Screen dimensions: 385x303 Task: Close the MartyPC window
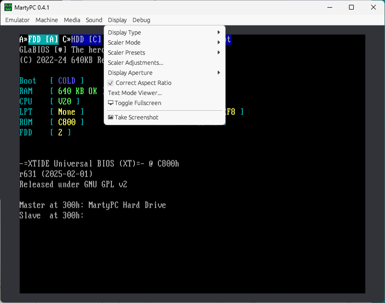coord(373,8)
